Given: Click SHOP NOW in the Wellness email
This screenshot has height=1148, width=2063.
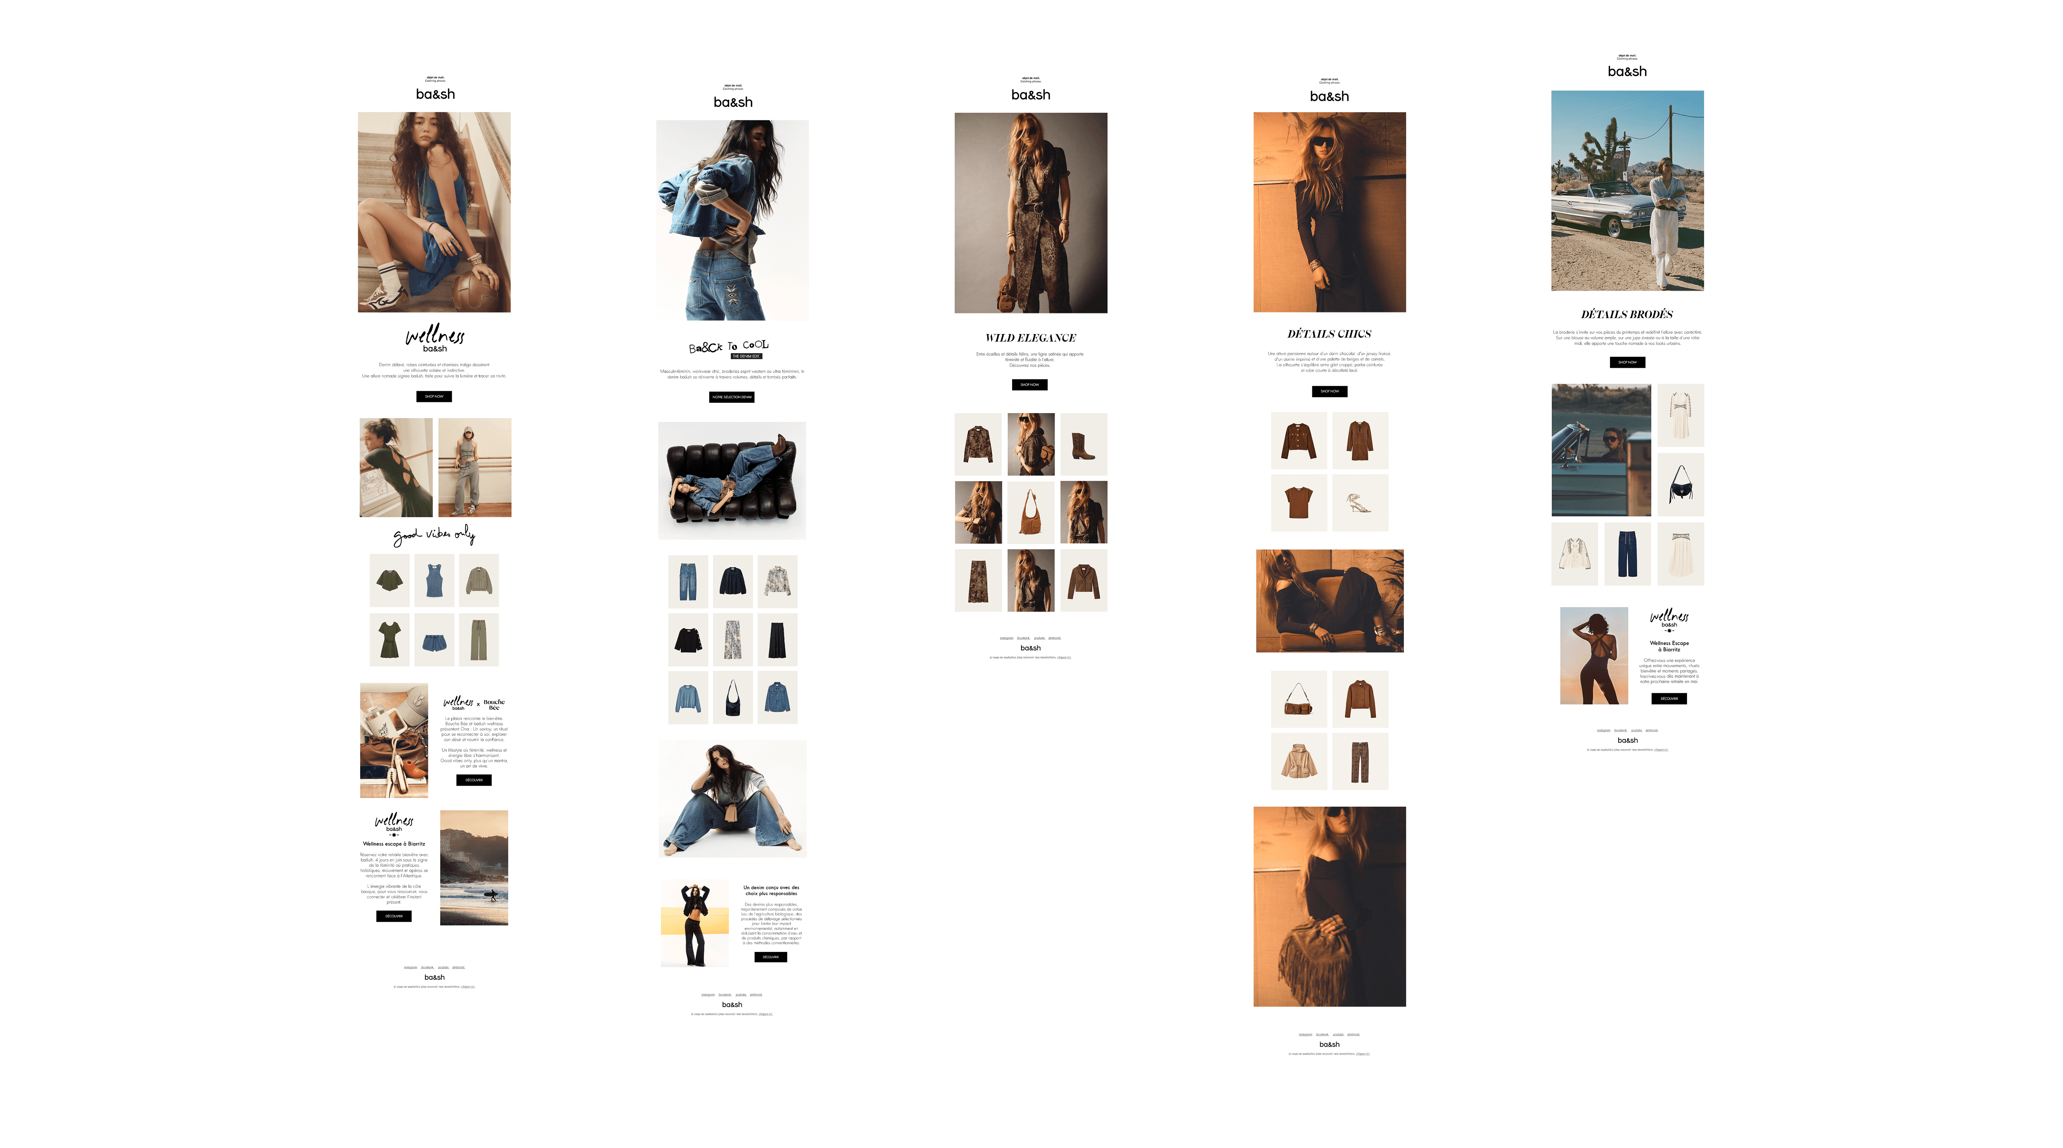Looking at the screenshot, I should [434, 396].
